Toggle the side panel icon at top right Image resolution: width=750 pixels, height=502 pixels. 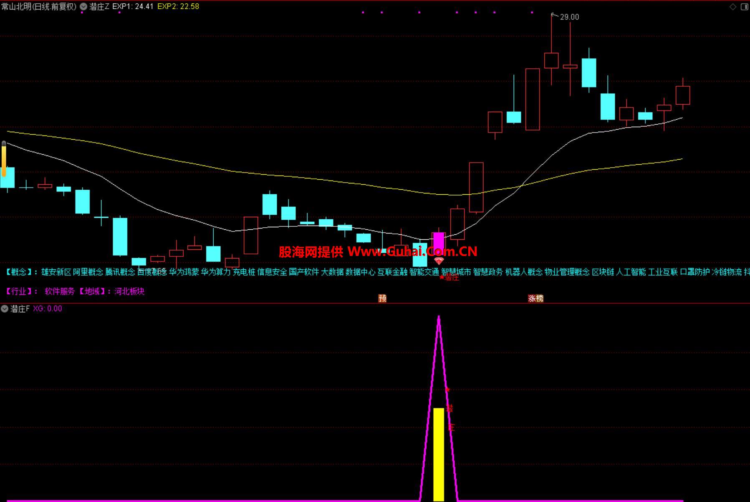tap(744, 7)
